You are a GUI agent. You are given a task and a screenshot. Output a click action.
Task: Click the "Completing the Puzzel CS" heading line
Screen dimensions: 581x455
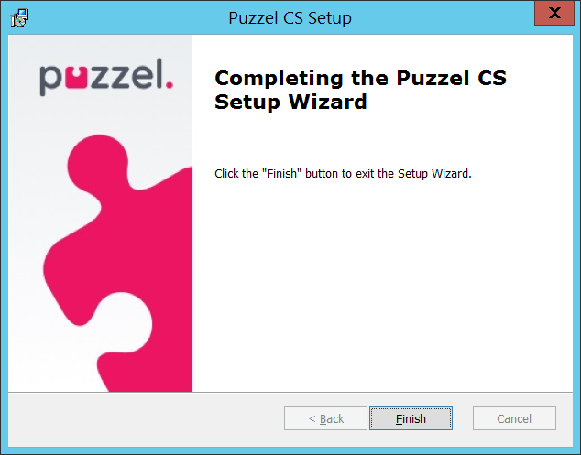(359, 78)
